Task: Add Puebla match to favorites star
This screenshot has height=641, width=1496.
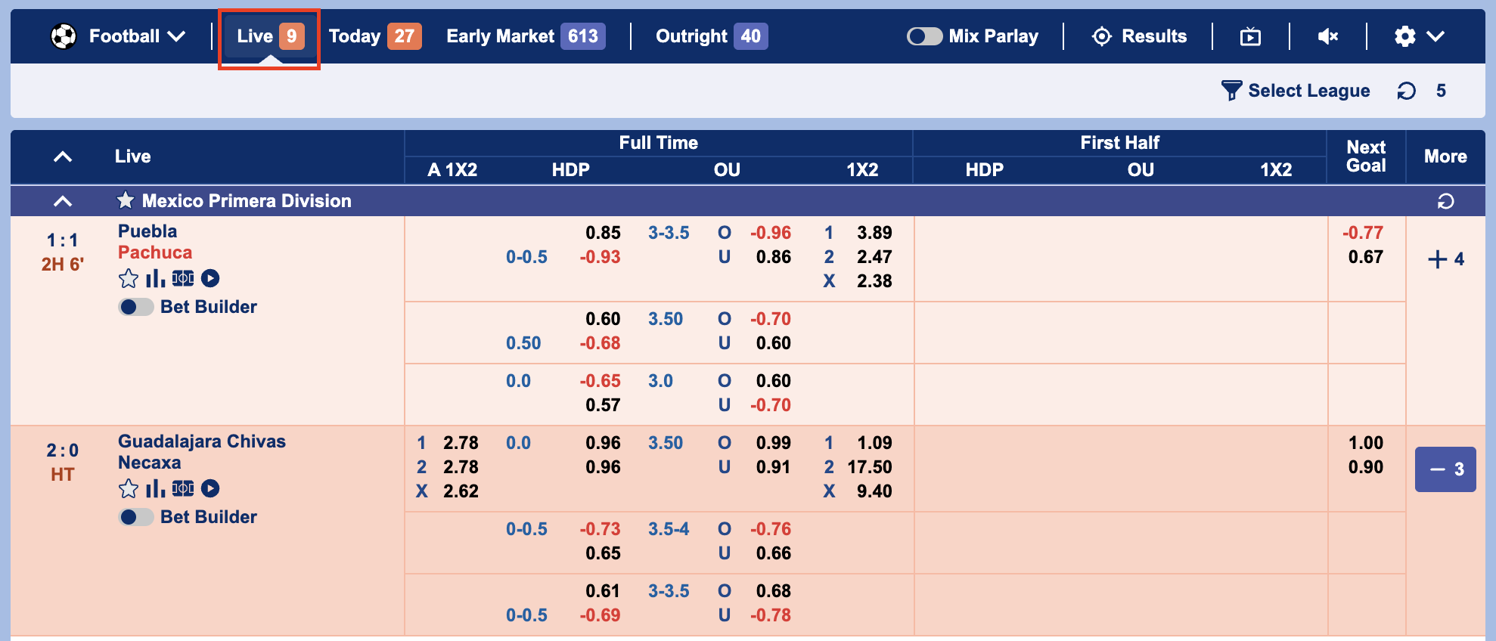Action: click(x=129, y=279)
